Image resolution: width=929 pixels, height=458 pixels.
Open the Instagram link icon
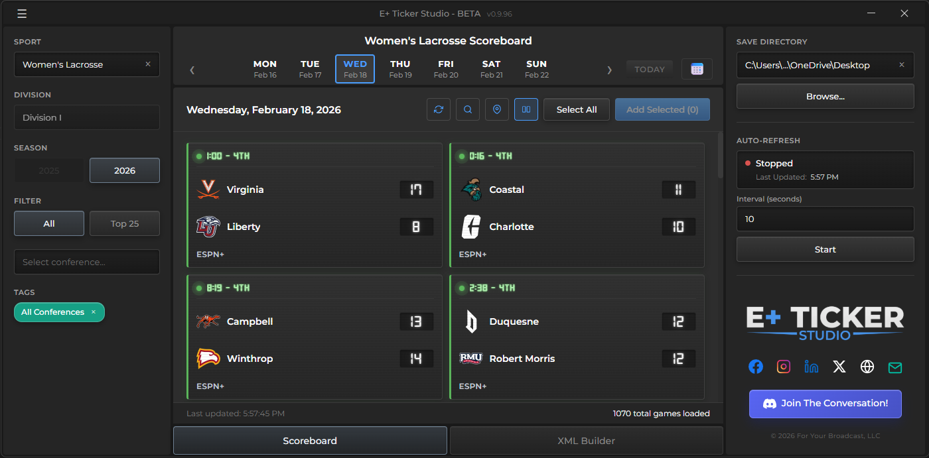784,367
